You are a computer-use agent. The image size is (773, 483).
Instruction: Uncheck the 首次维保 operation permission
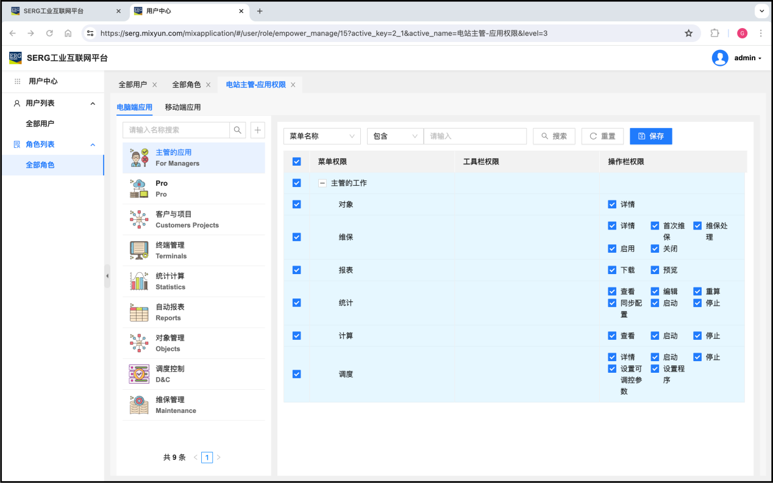[655, 225]
